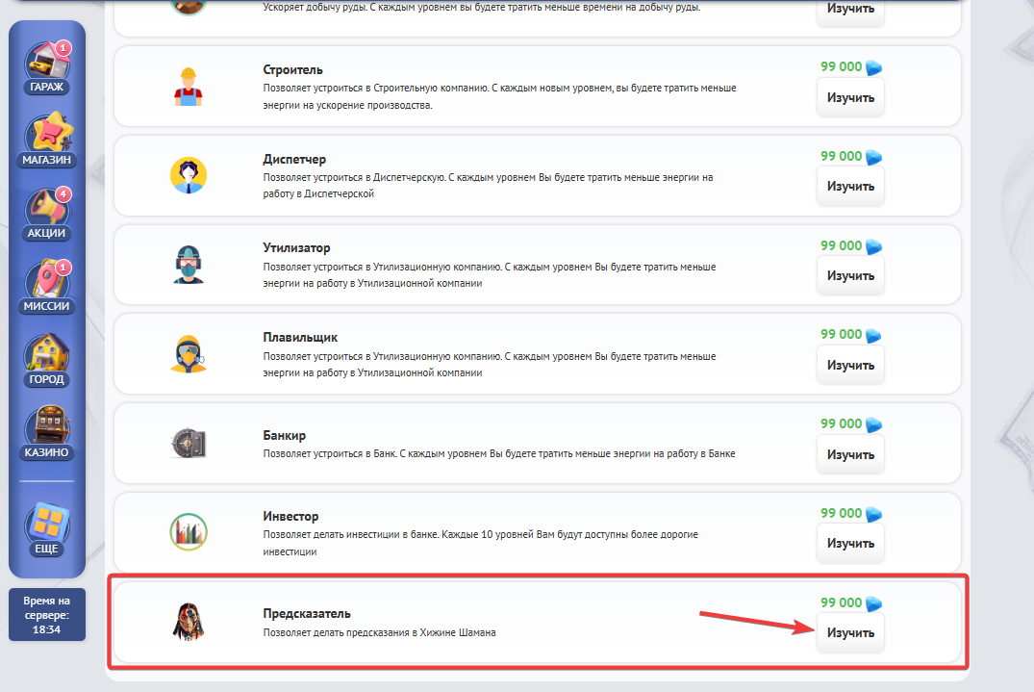Click Изучить for the Предсказатель skill
1034x692 pixels.
(x=850, y=633)
